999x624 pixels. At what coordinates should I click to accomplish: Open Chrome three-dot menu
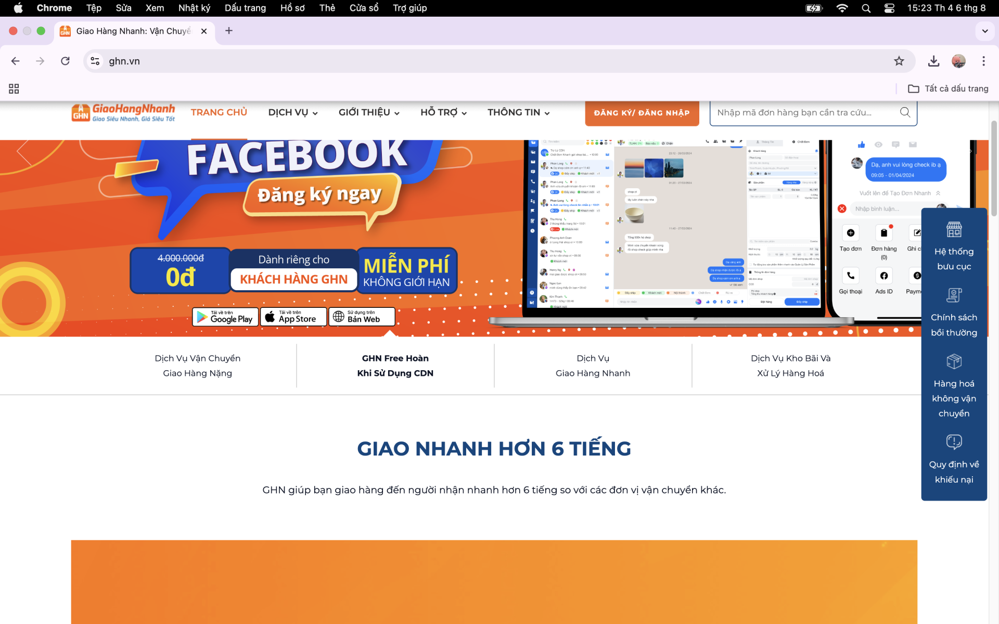pyautogui.click(x=983, y=61)
